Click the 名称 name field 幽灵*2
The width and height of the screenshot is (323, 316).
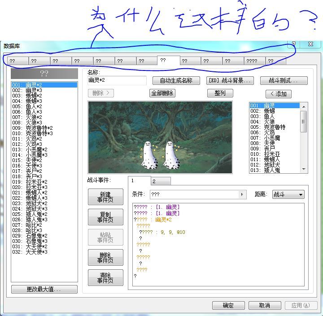click(117, 80)
